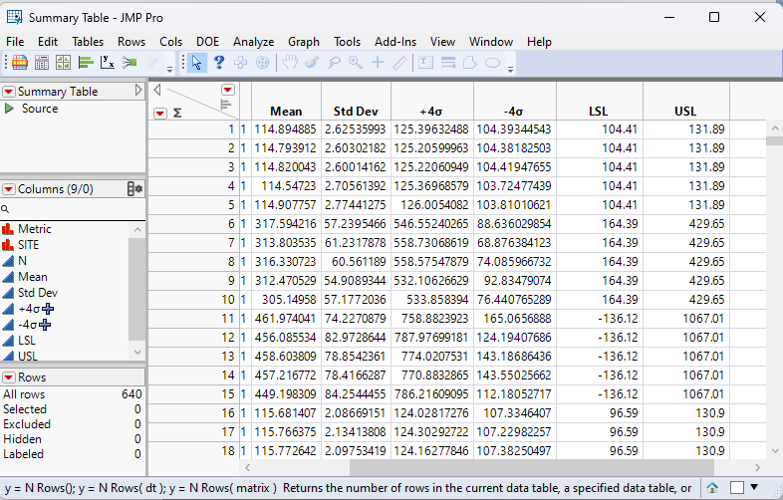Select the Arrow cursor tool
This screenshot has width=783, height=500.
click(197, 63)
